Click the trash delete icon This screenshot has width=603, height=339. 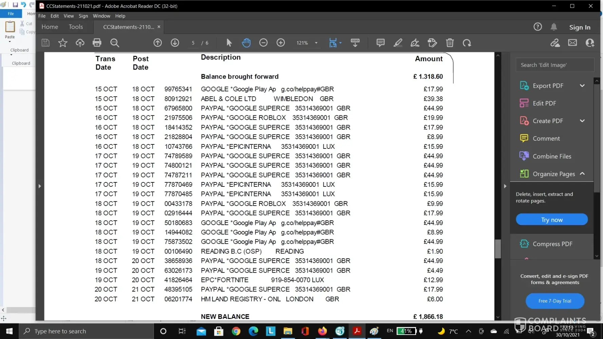point(450,43)
